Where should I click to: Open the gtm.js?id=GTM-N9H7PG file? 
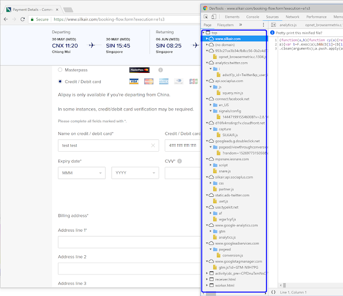tap(238, 268)
